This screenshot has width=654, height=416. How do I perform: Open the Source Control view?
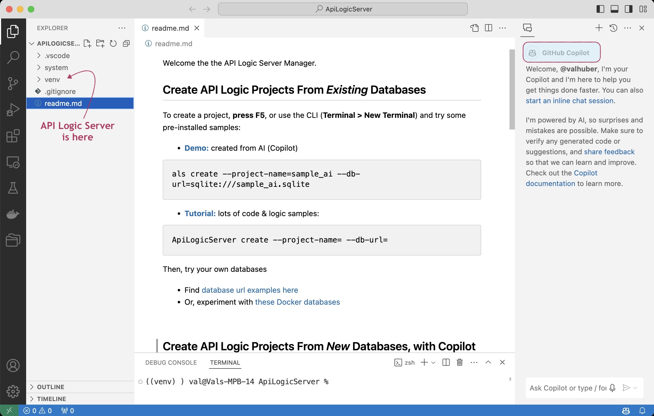coord(13,83)
